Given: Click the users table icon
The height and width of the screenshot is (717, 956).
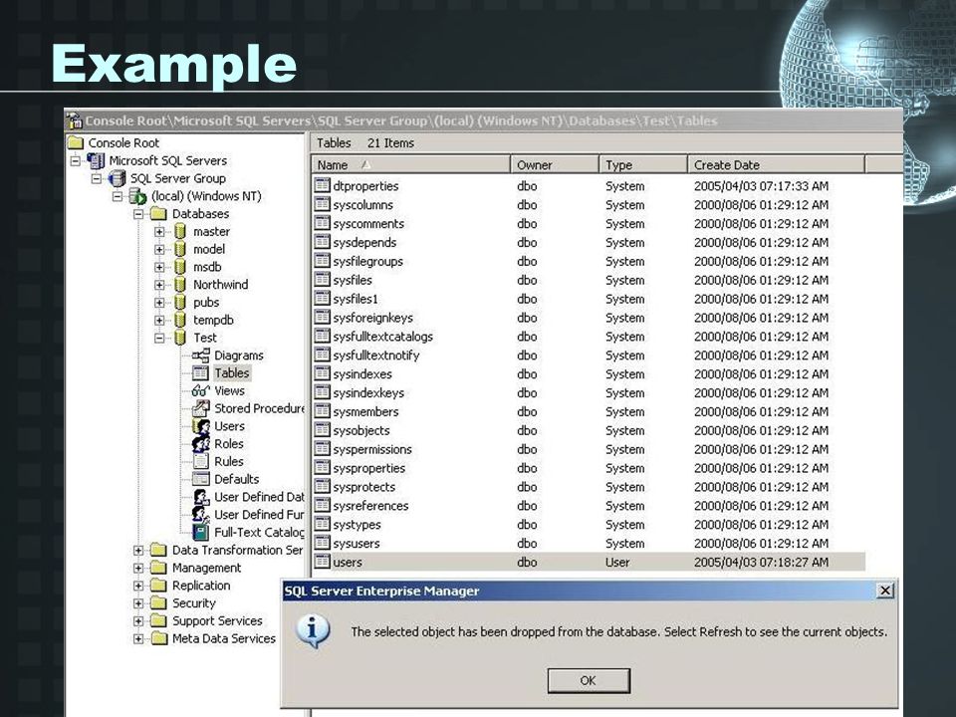Looking at the screenshot, I should coord(323,562).
